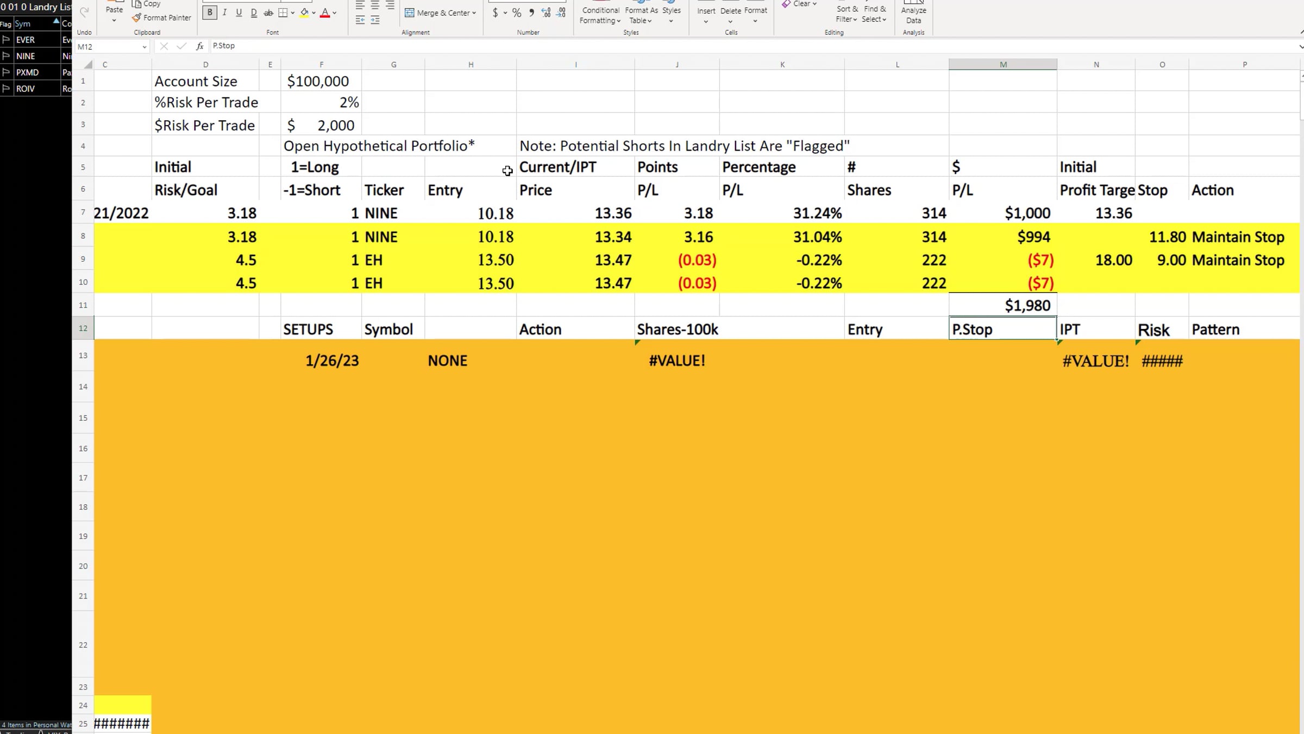Open Cell Styles dropdown

[672, 13]
